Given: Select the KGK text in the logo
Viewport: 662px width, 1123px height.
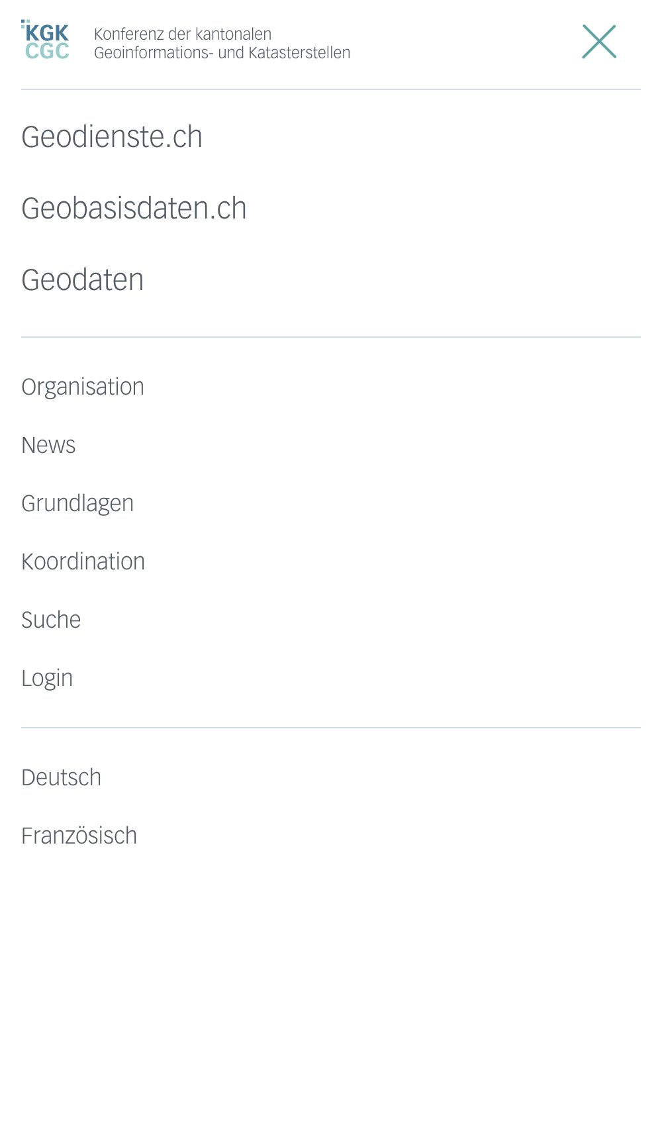Looking at the screenshot, I should click(x=49, y=32).
